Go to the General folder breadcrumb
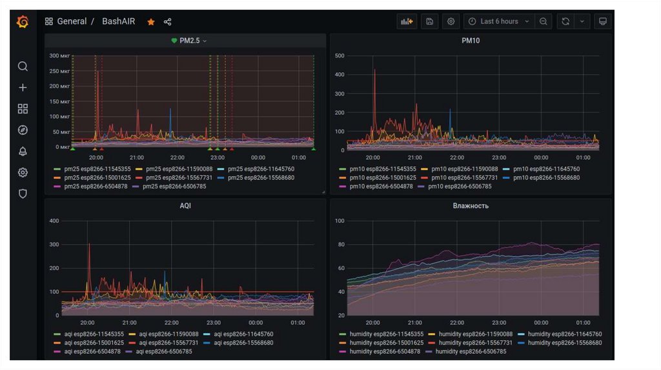This screenshot has height=370, width=661. (x=72, y=21)
